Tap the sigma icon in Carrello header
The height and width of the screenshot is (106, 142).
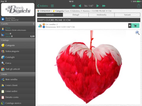tap(34, 24)
